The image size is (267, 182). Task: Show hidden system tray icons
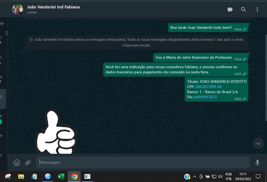[x=194, y=177]
